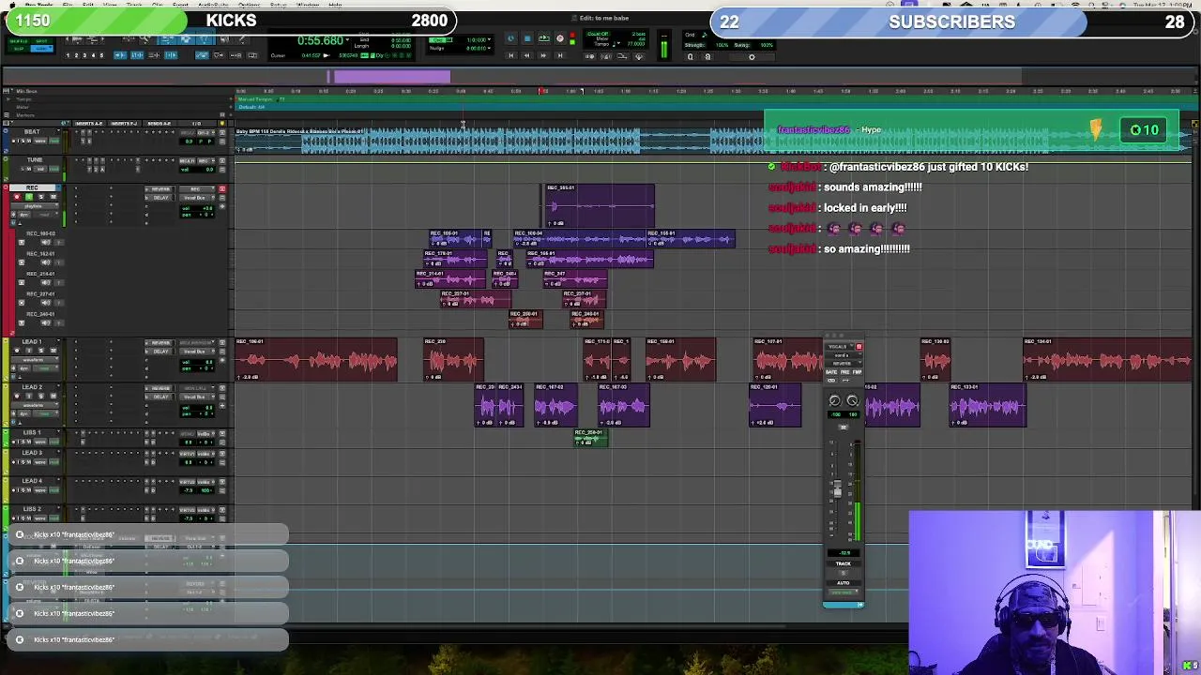Toggle Grid edit mode
The width and height of the screenshot is (1201, 675).
coord(41,49)
